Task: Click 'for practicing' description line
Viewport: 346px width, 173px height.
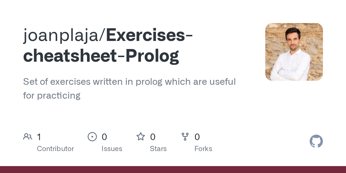Action: pos(52,95)
